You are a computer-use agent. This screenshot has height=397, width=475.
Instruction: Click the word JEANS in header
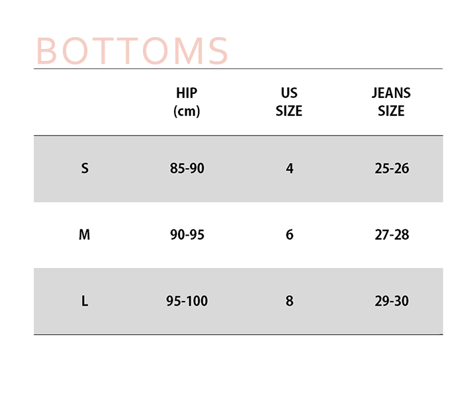click(391, 93)
